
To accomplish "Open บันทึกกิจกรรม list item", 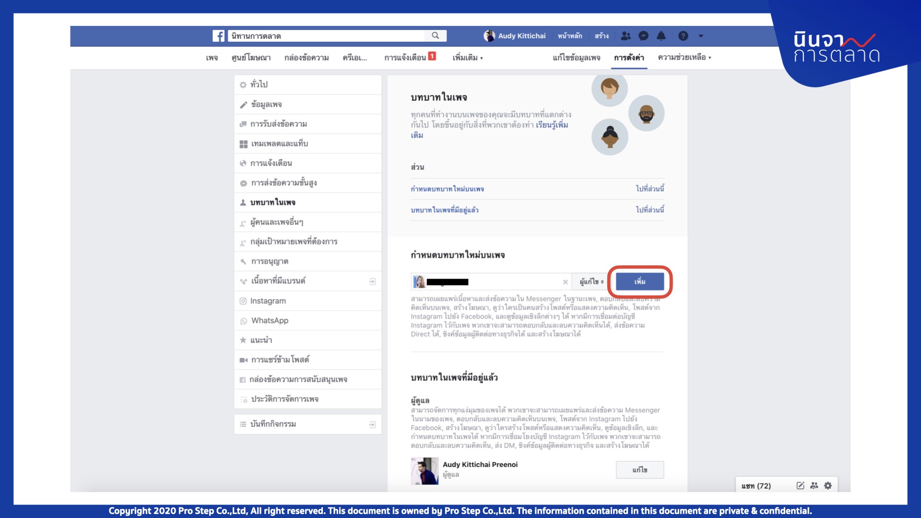I will coord(307,424).
